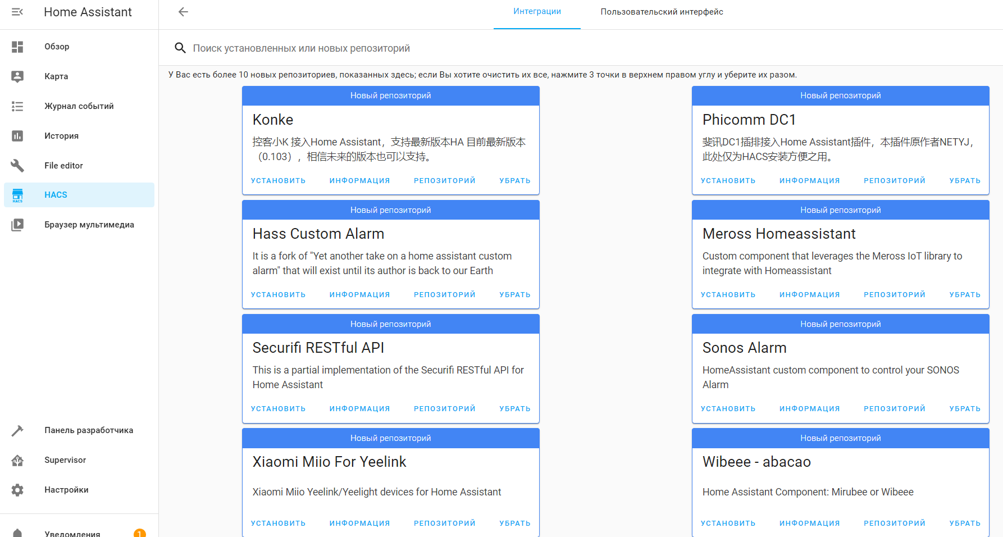Click the Konke card title
Image resolution: width=1003 pixels, height=537 pixels.
pos(273,120)
